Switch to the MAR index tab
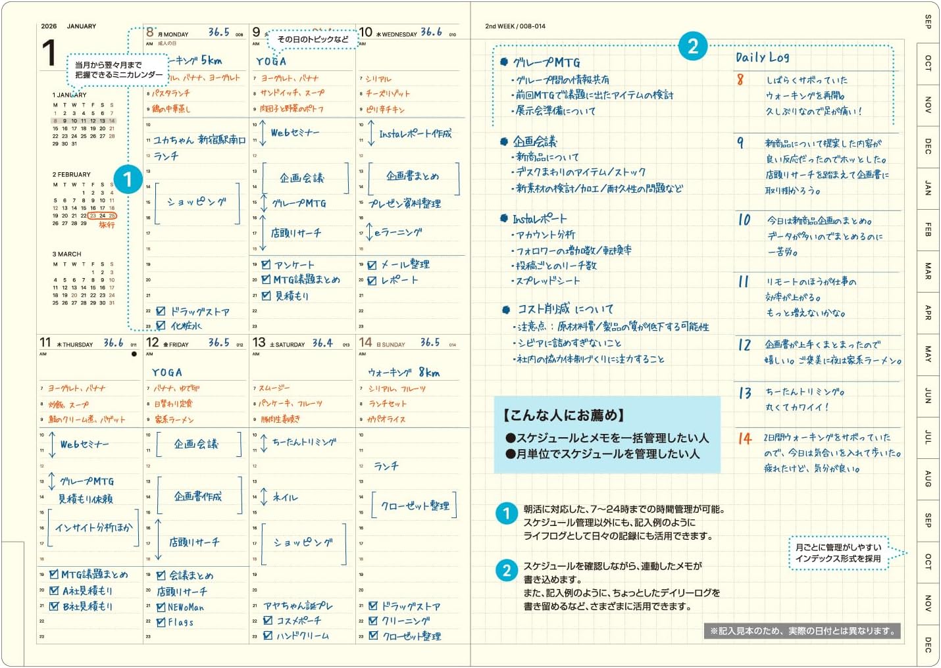The image size is (941, 668). 928,271
